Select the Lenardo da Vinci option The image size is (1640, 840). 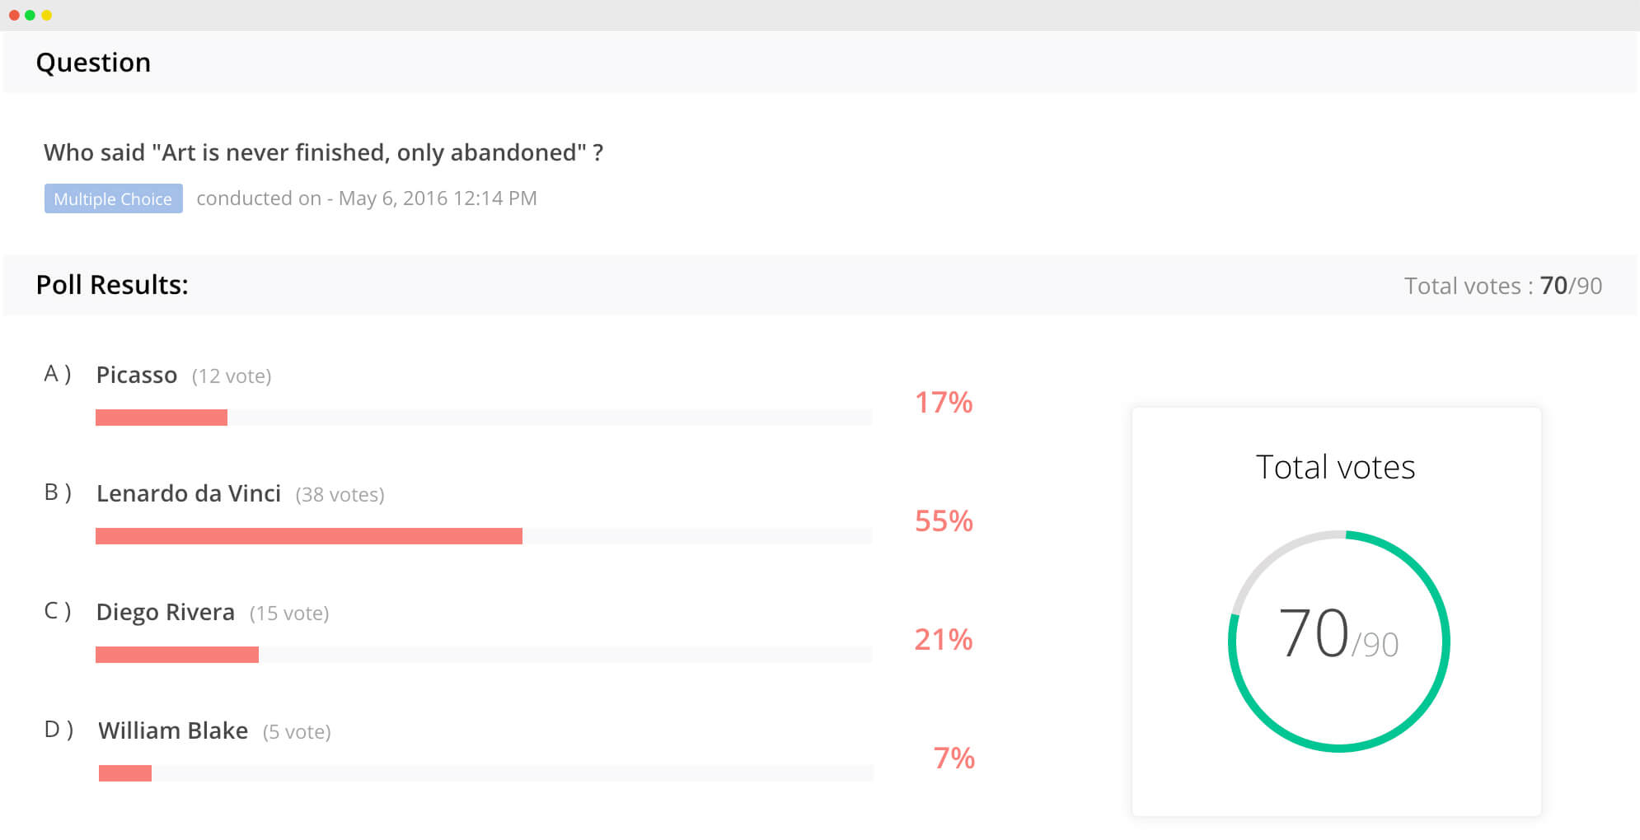pyautogui.click(x=189, y=494)
